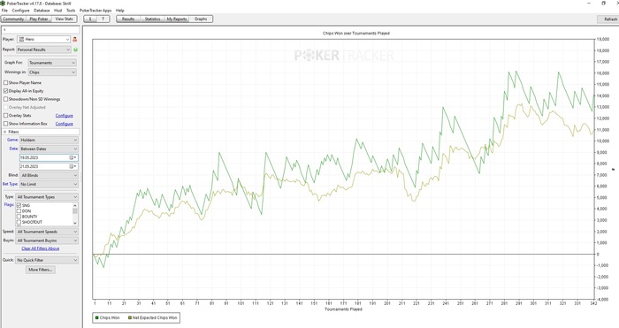Open the end date calendar picker
This screenshot has width=619, height=328.
[x=73, y=166]
